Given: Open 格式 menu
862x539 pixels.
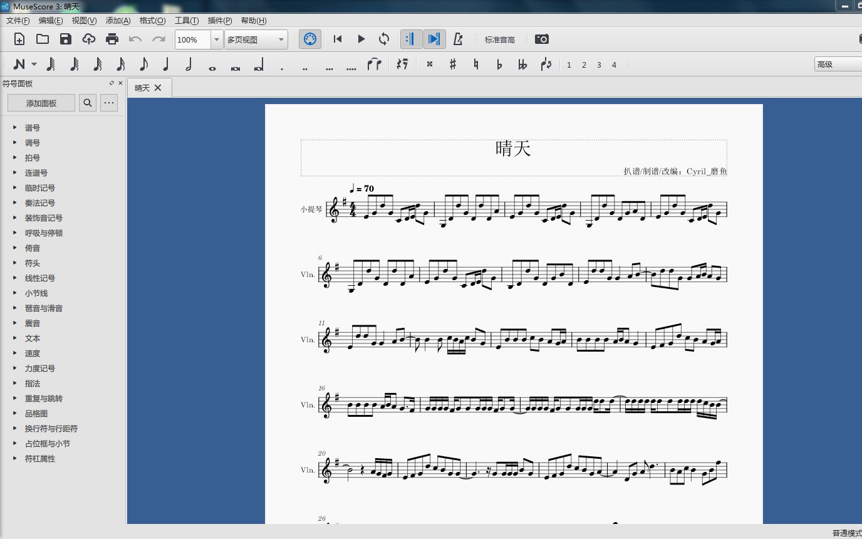Looking at the screenshot, I should pos(152,21).
